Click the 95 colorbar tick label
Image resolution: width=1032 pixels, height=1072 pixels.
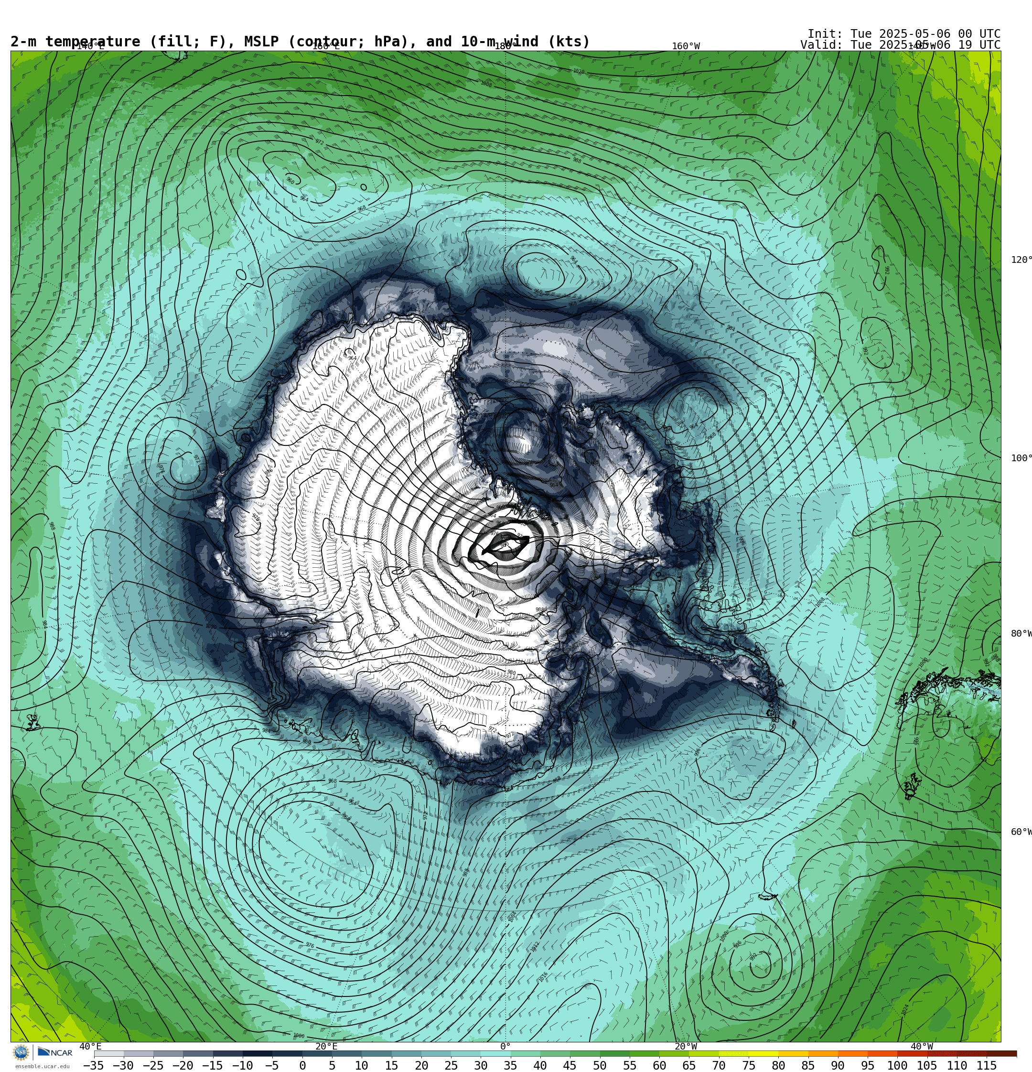pos(867,1065)
